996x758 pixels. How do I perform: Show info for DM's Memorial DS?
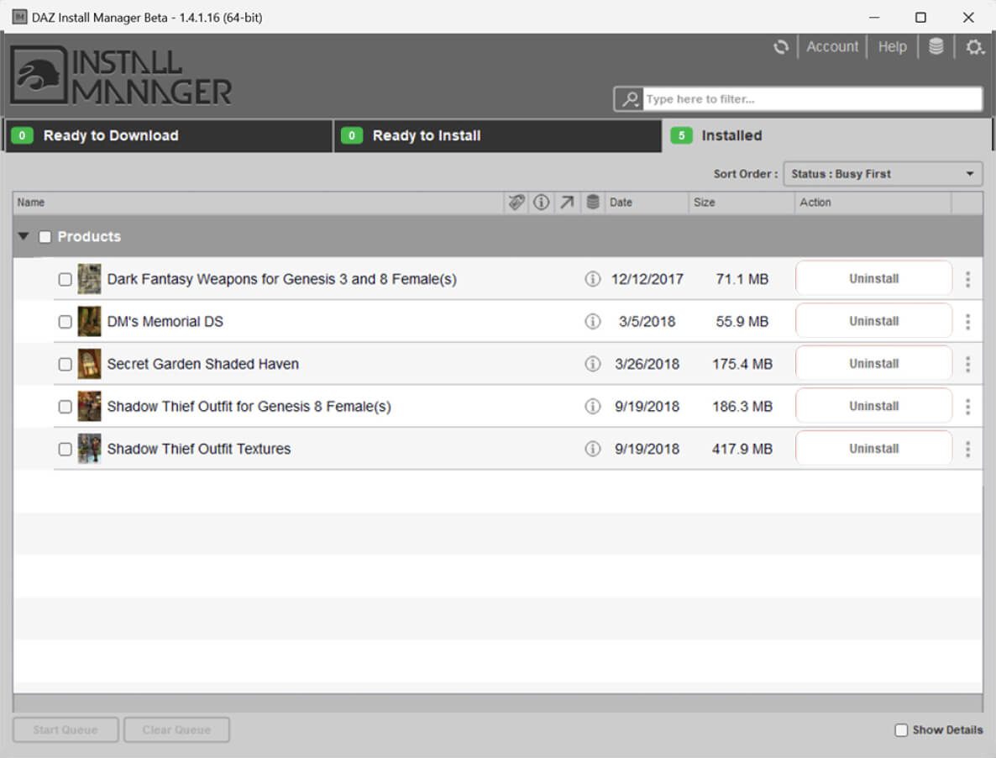[592, 322]
